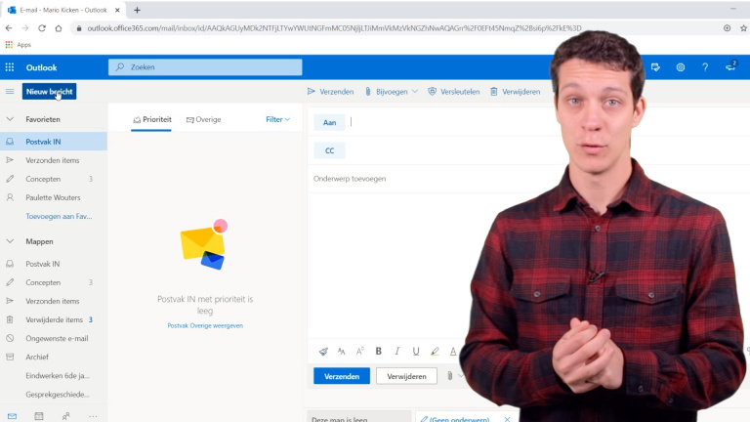Switch to the Overige inbox tab
This screenshot has width=750, height=422.
pyautogui.click(x=202, y=119)
